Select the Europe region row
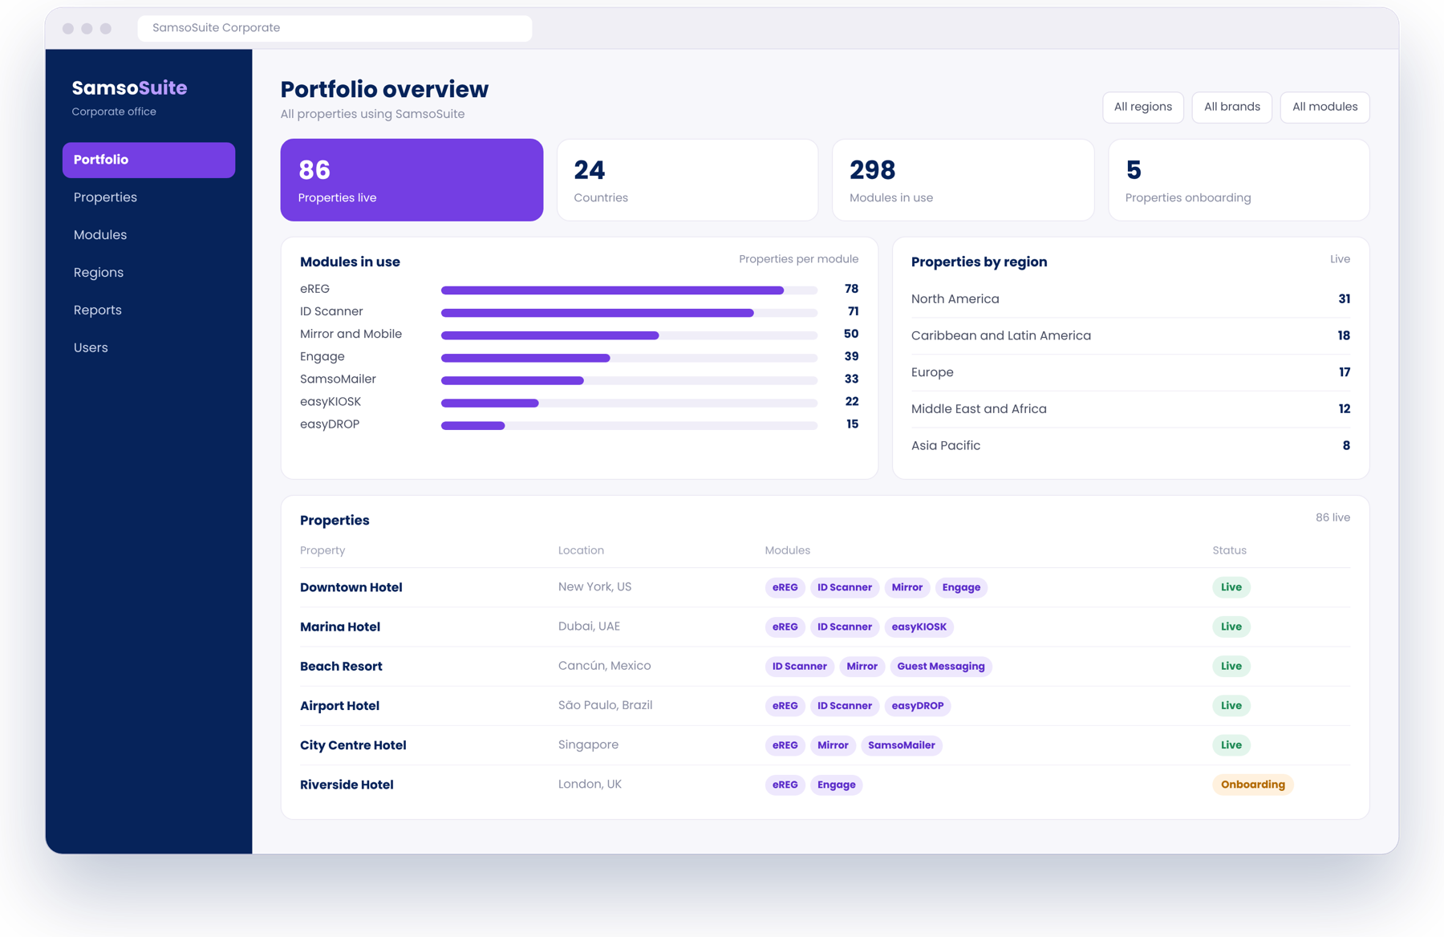 (1130, 372)
